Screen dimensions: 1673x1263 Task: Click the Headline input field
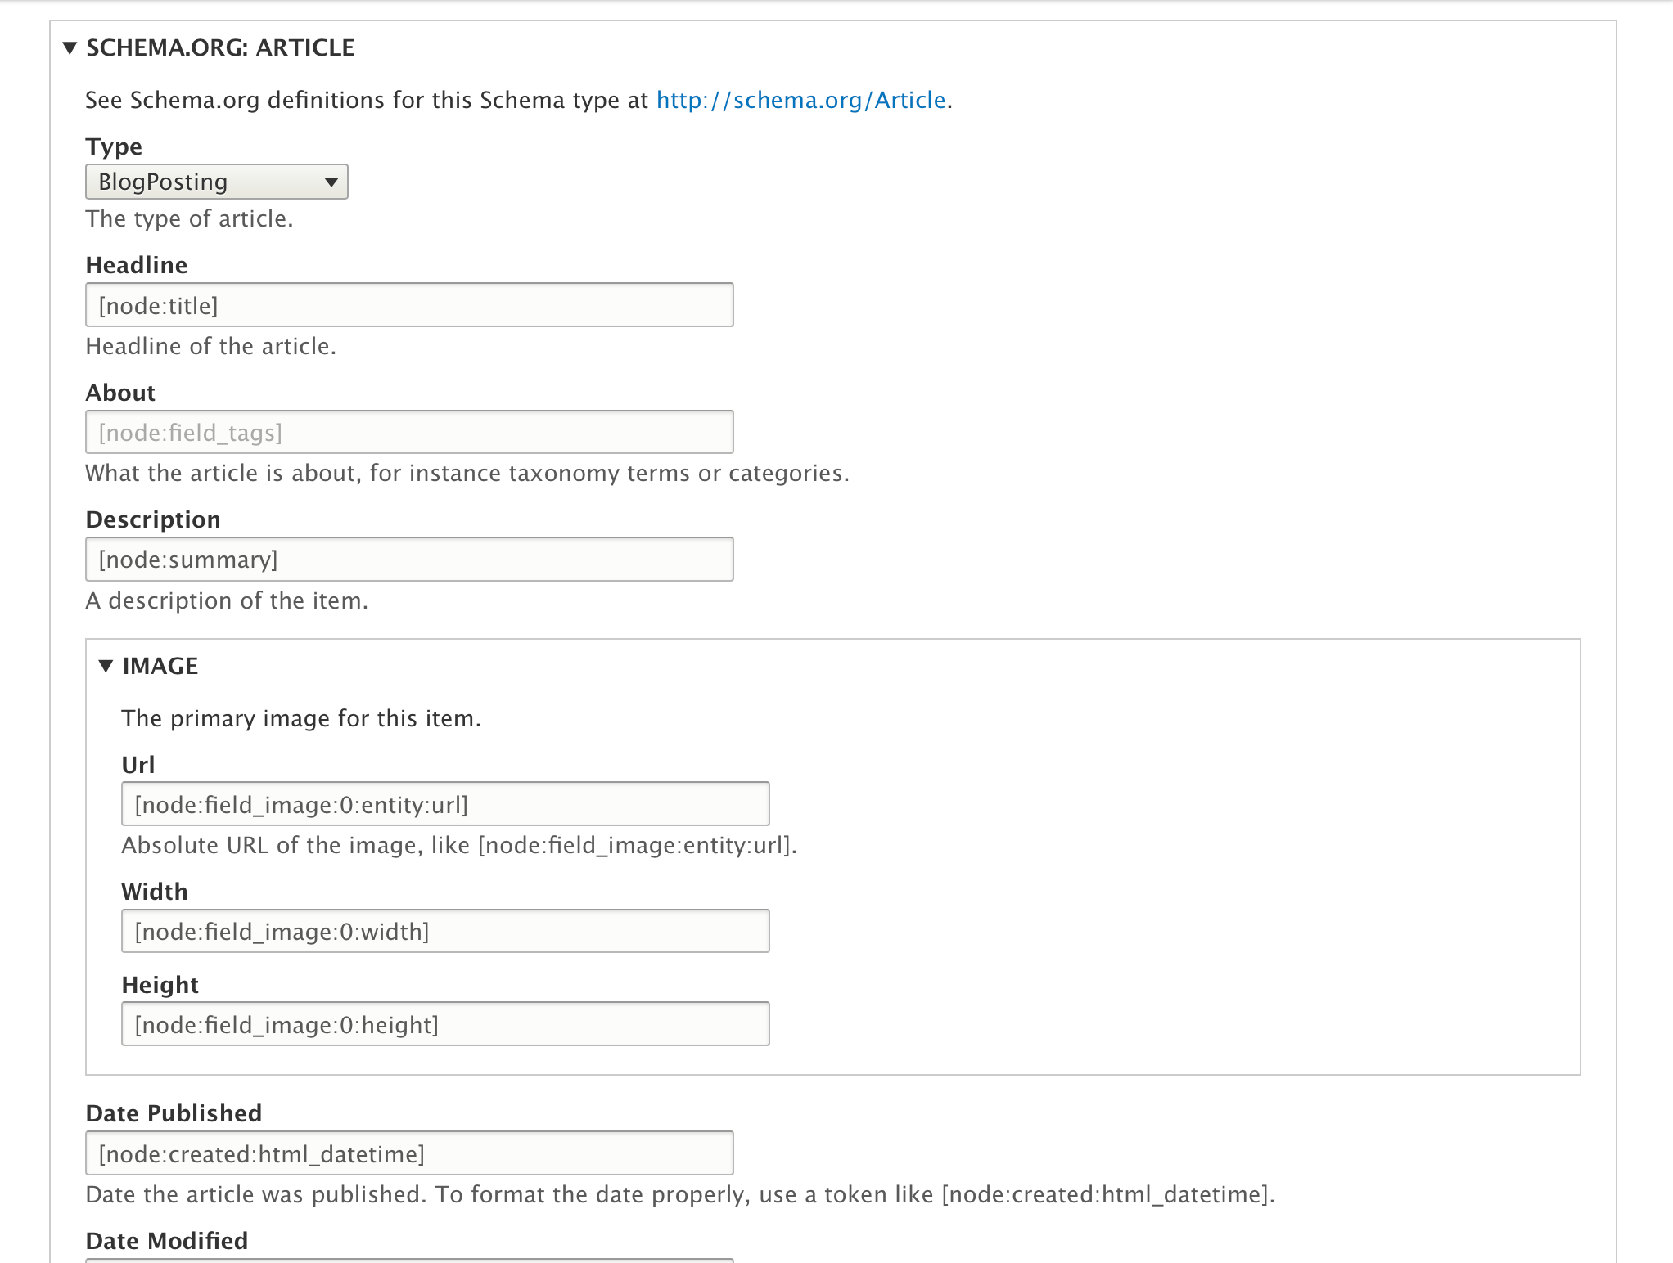(409, 305)
